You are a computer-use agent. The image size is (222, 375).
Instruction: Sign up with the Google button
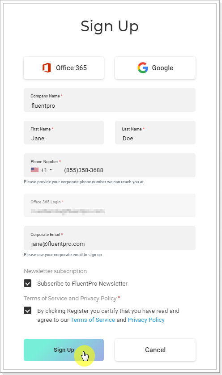tap(155, 68)
